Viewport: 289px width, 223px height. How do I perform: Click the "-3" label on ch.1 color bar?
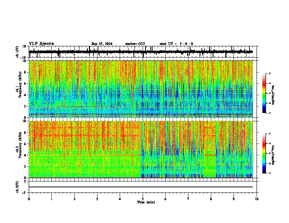[269, 74]
